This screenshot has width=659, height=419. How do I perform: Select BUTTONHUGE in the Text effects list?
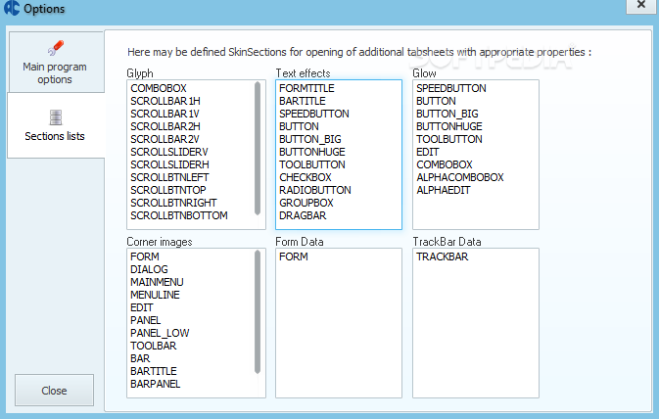tap(311, 152)
